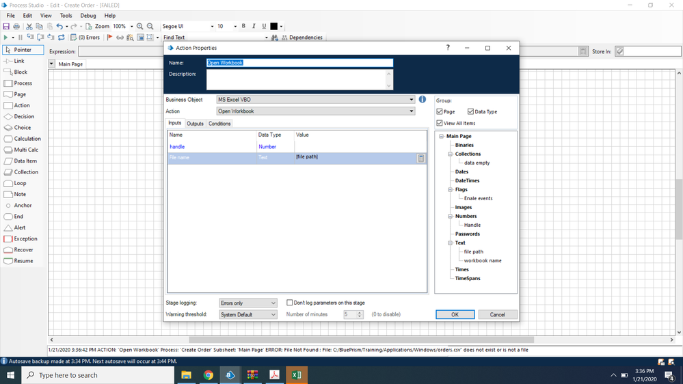The width and height of the screenshot is (683, 384).
Task: Toggle the View All Items checkbox
Action: tap(440, 123)
